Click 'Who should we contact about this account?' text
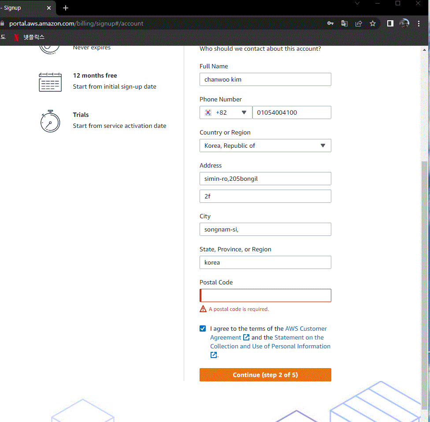The width and height of the screenshot is (430, 422). click(260, 49)
